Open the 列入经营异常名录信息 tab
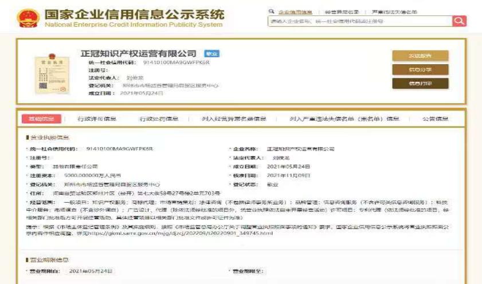 click(x=234, y=119)
